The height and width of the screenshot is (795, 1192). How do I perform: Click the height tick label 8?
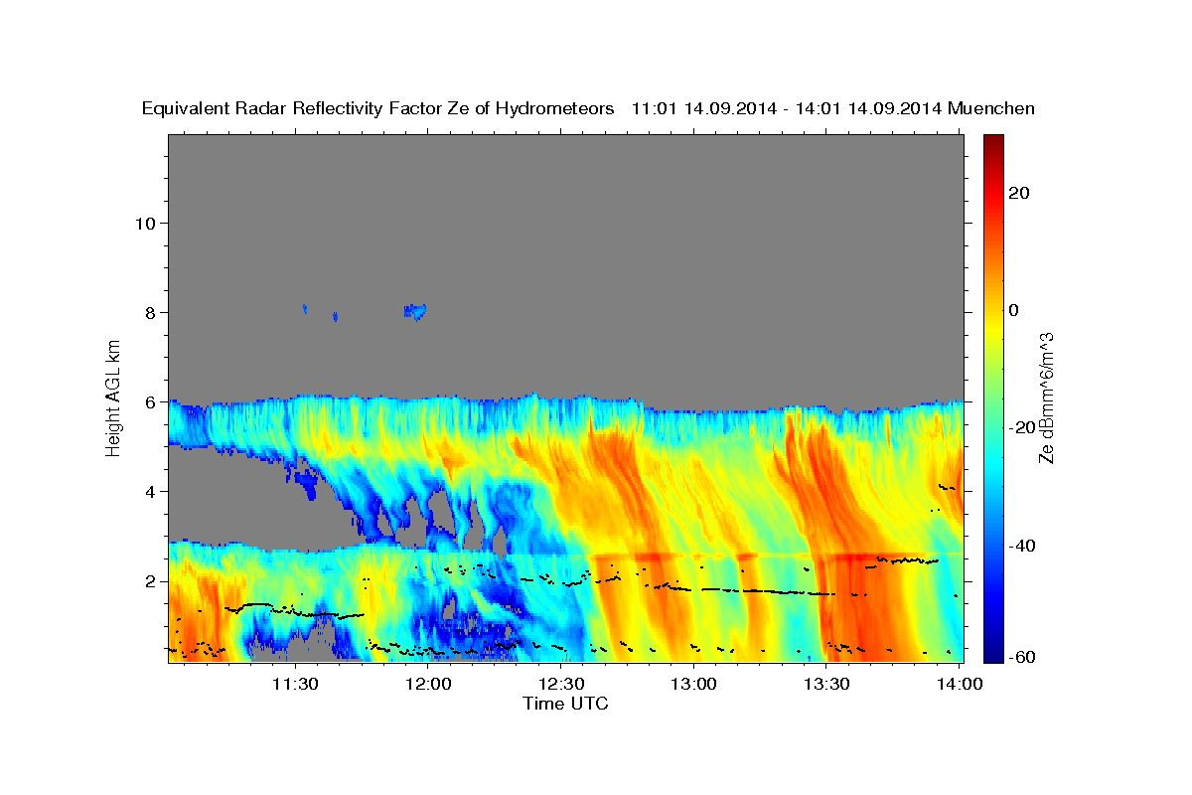(151, 312)
